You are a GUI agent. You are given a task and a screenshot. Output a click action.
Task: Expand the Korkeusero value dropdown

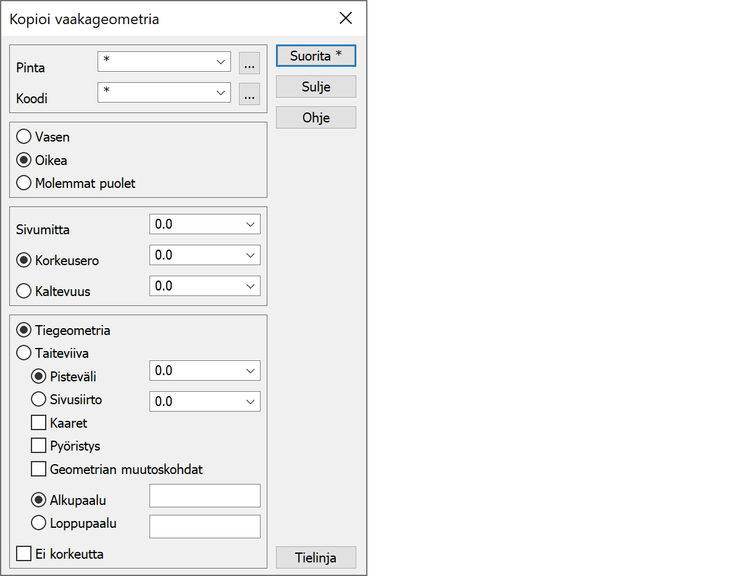pyautogui.click(x=250, y=255)
